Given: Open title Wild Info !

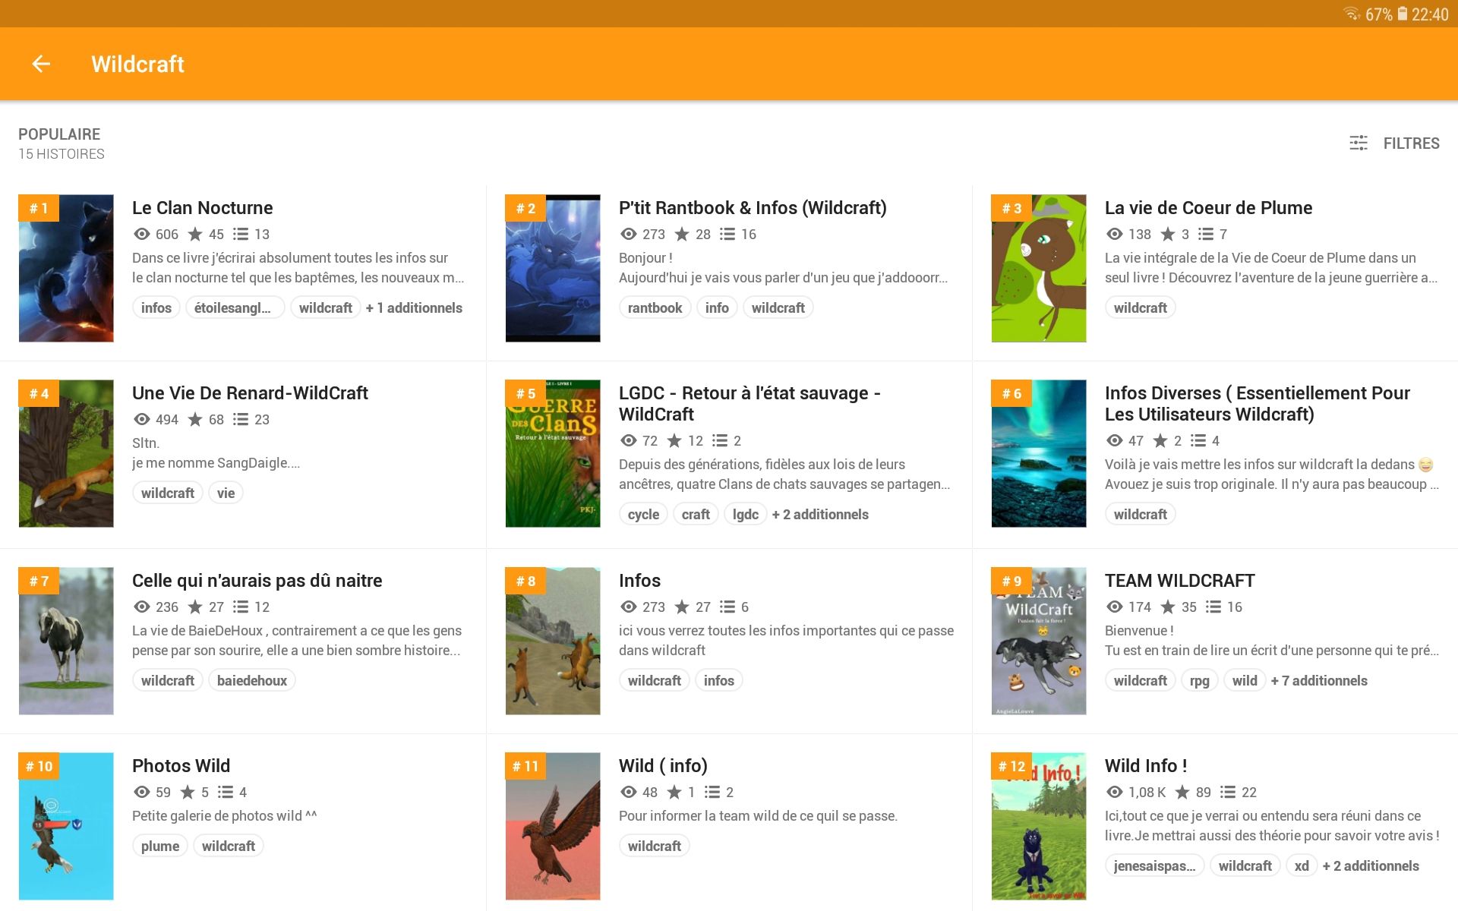Looking at the screenshot, I should (x=1146, y=765).
